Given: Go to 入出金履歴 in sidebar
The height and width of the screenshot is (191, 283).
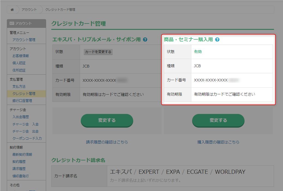Looking at the screenshot, I should (x=20, y=117).
